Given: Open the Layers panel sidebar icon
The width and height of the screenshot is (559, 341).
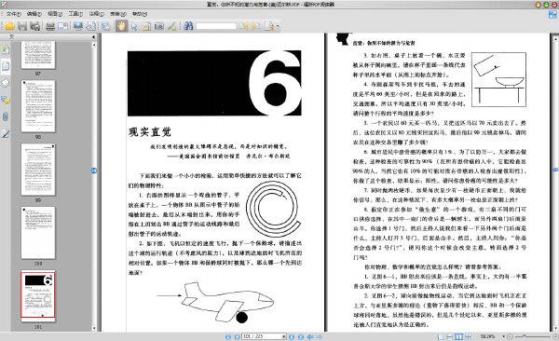Looking at the screenshot, I should [6, 83].
